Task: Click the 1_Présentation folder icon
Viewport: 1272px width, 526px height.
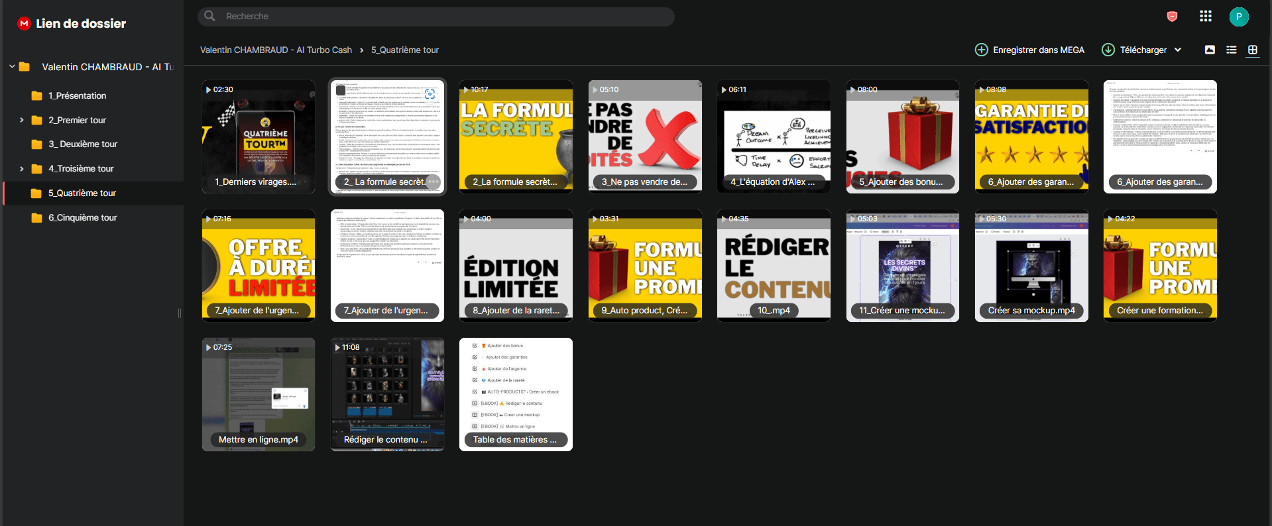Action: click(x=37, y=96)
